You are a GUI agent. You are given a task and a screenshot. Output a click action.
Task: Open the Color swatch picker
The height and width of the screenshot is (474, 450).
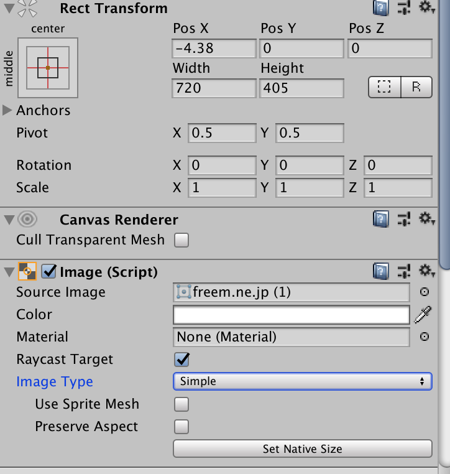[292, 314]
